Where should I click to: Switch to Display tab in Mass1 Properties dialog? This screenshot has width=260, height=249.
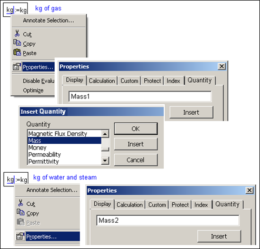pos(75,80)
